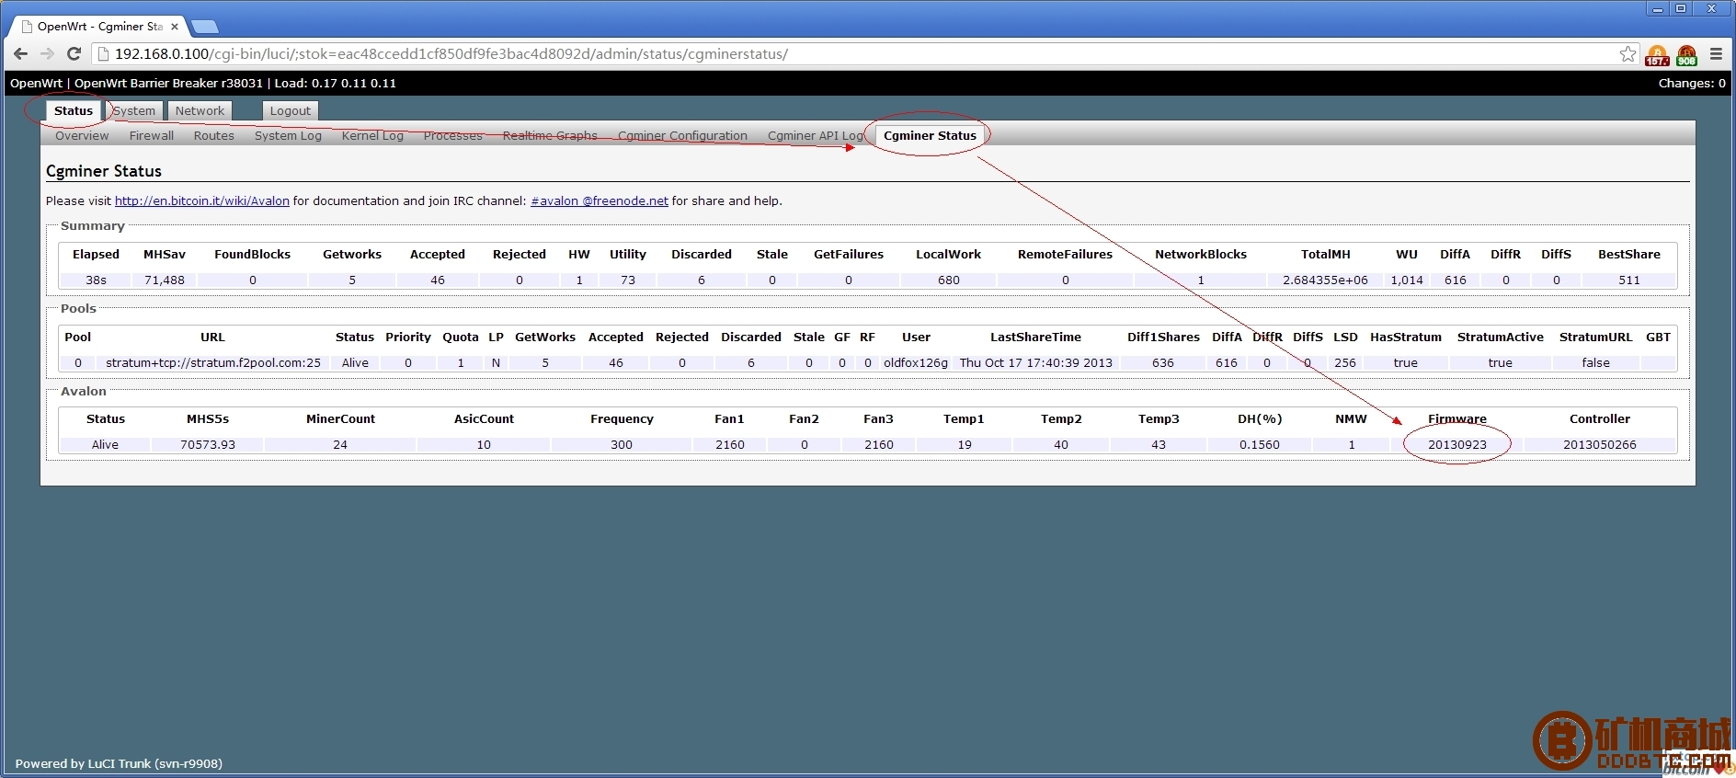Click the Fan1 value 2160

[x=730, y=444]
